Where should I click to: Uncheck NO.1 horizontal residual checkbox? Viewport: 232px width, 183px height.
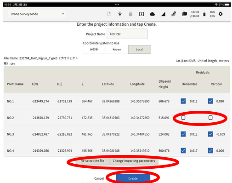[183, 101]
